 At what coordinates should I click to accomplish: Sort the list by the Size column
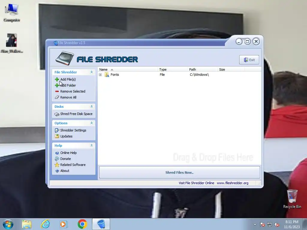click(231, 69)
